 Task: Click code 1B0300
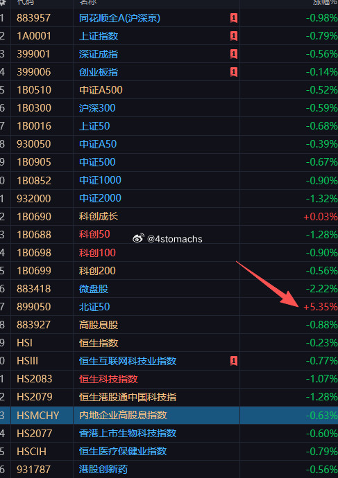(33, 108)
